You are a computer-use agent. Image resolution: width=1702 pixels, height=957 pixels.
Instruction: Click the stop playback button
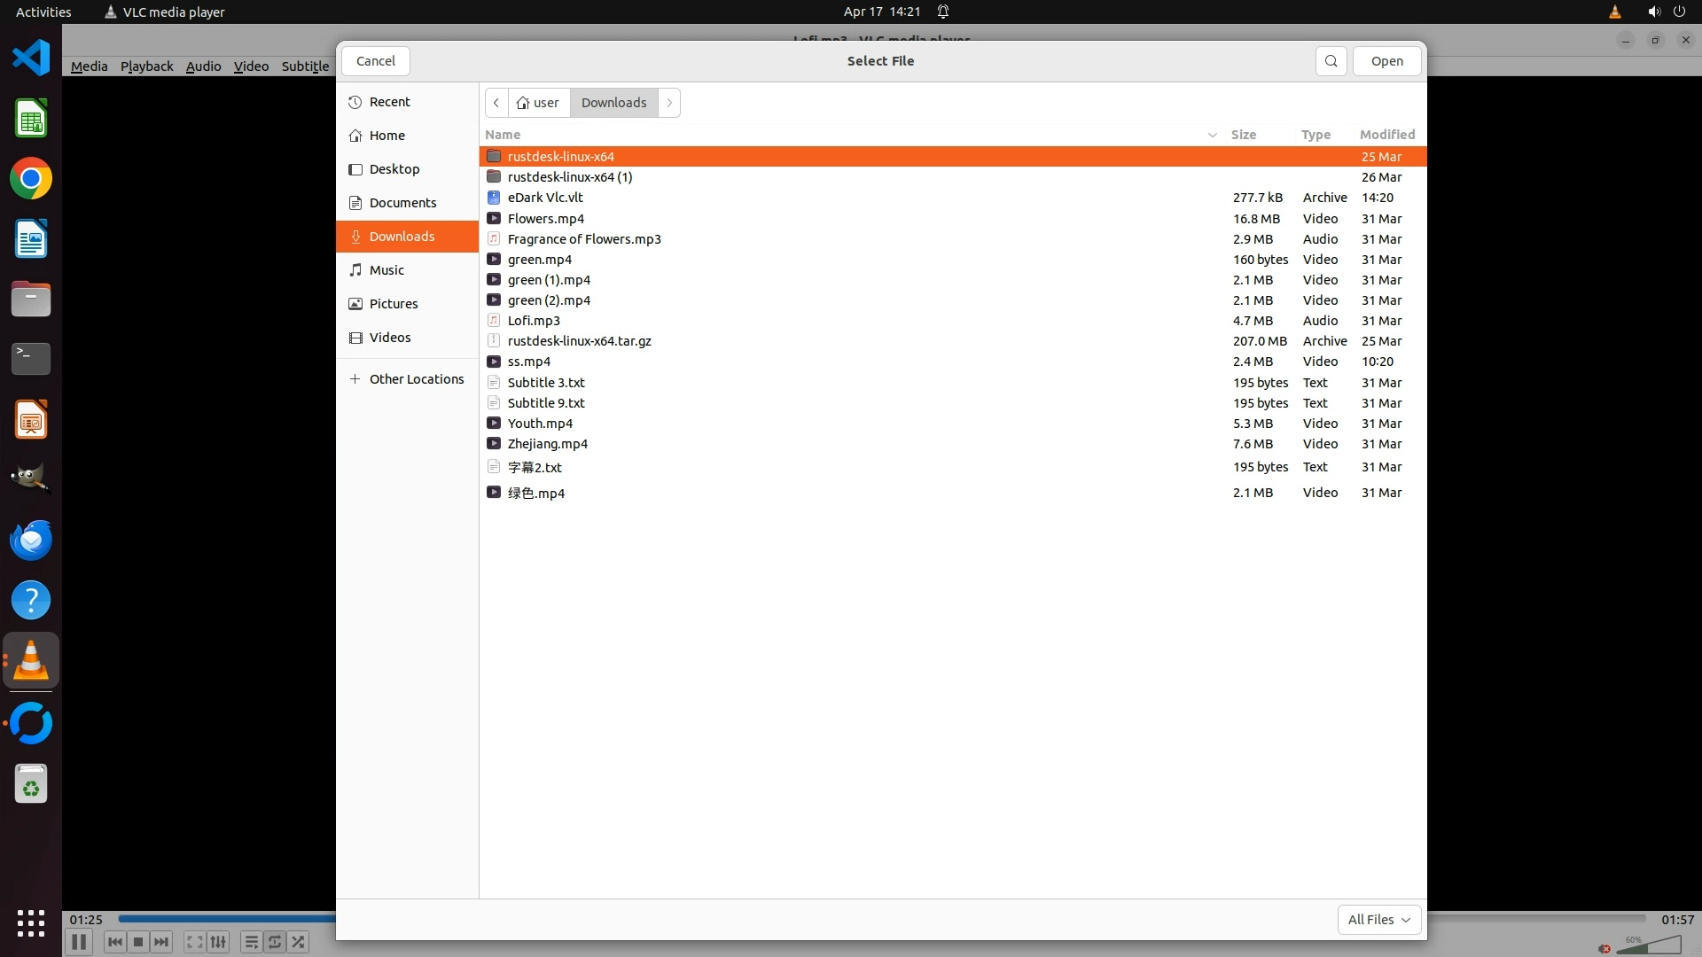(x=138, y=942)
